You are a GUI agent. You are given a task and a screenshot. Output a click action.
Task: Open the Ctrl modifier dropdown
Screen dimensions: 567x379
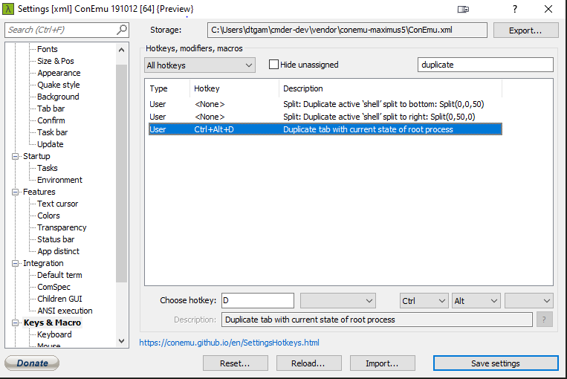click(424, 300)
